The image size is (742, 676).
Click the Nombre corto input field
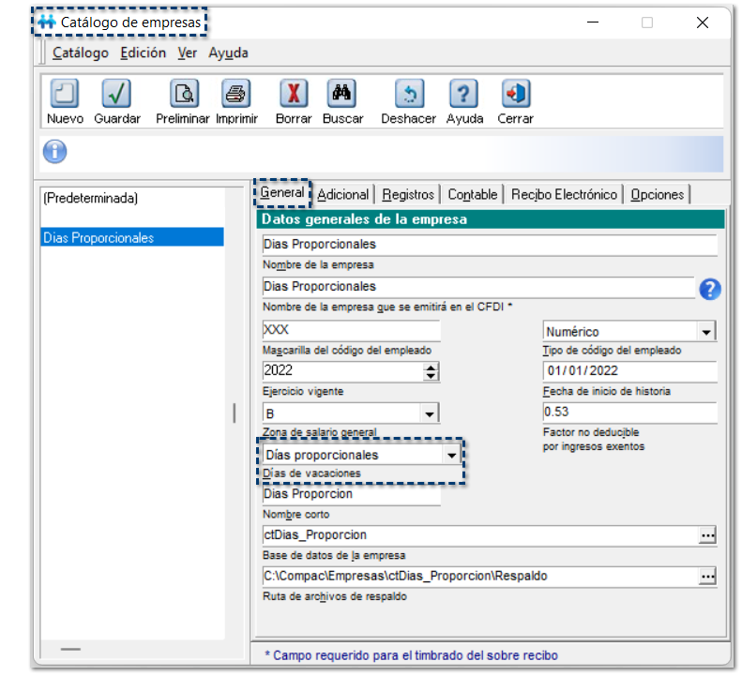(350, 494)
